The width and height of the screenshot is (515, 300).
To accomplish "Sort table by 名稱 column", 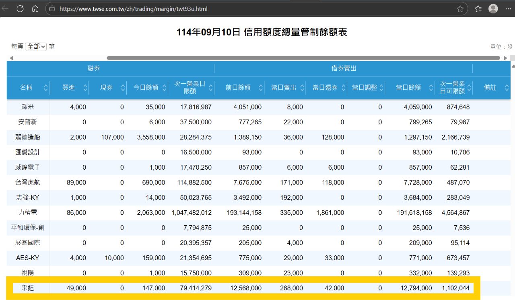I will coord(27,88).
